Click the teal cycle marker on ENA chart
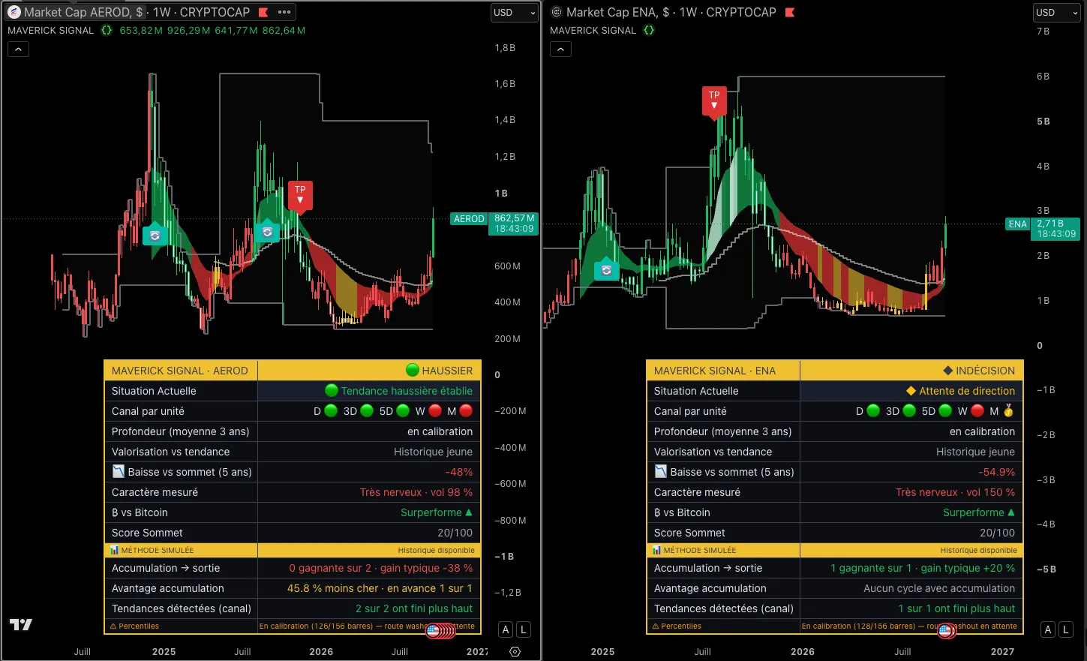Image resolution: width=1087 pixels, height=661 pixels. (x=606, y=269)
